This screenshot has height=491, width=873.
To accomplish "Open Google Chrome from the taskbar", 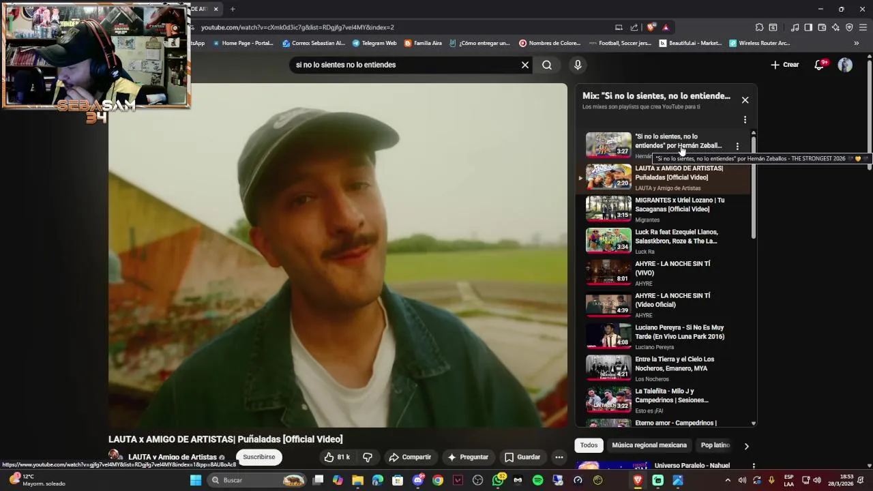I will 438,480.
